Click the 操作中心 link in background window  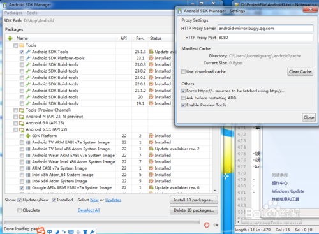click(x=279, y=183)
